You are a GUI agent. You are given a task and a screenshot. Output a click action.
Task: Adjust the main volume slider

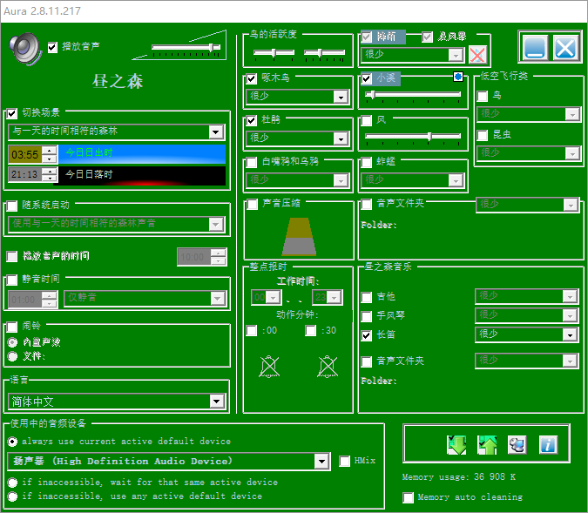pos(186,47)
